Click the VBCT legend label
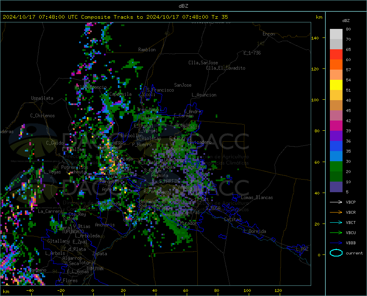The height and width of the screenshot is (296, 367). (x=351, y=222)
